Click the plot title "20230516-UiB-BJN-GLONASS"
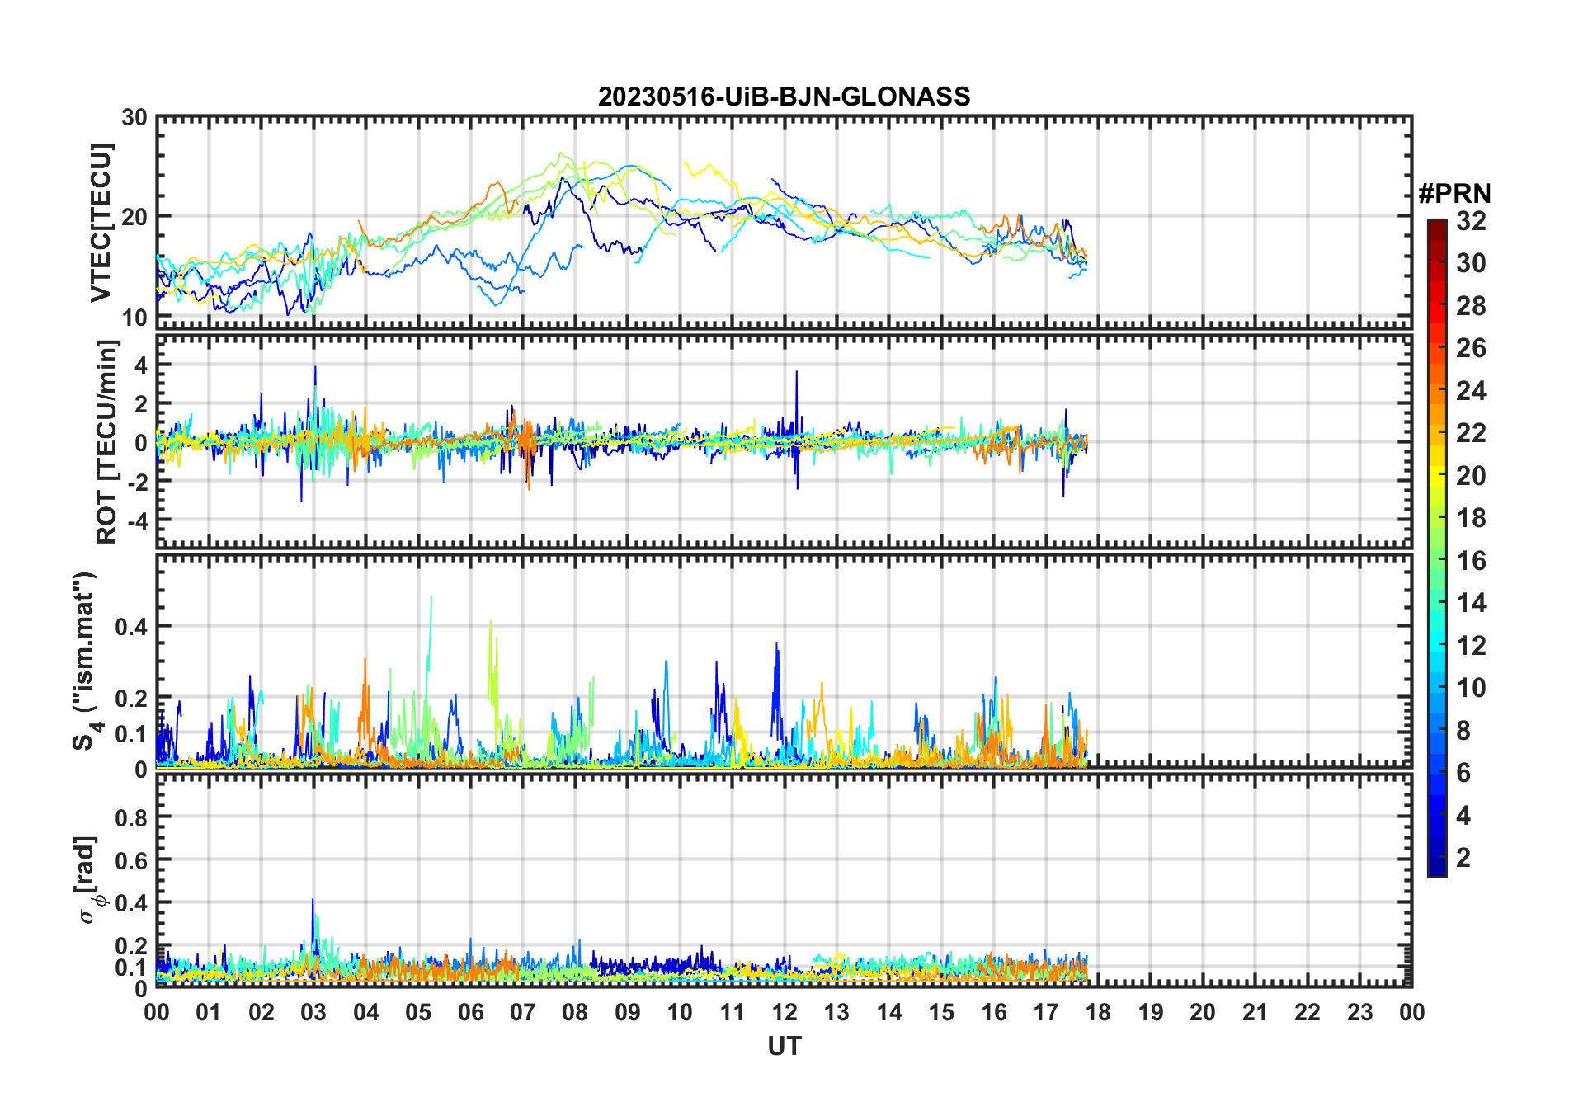The image size is (1569, 1097). click(x=784, y=97)
